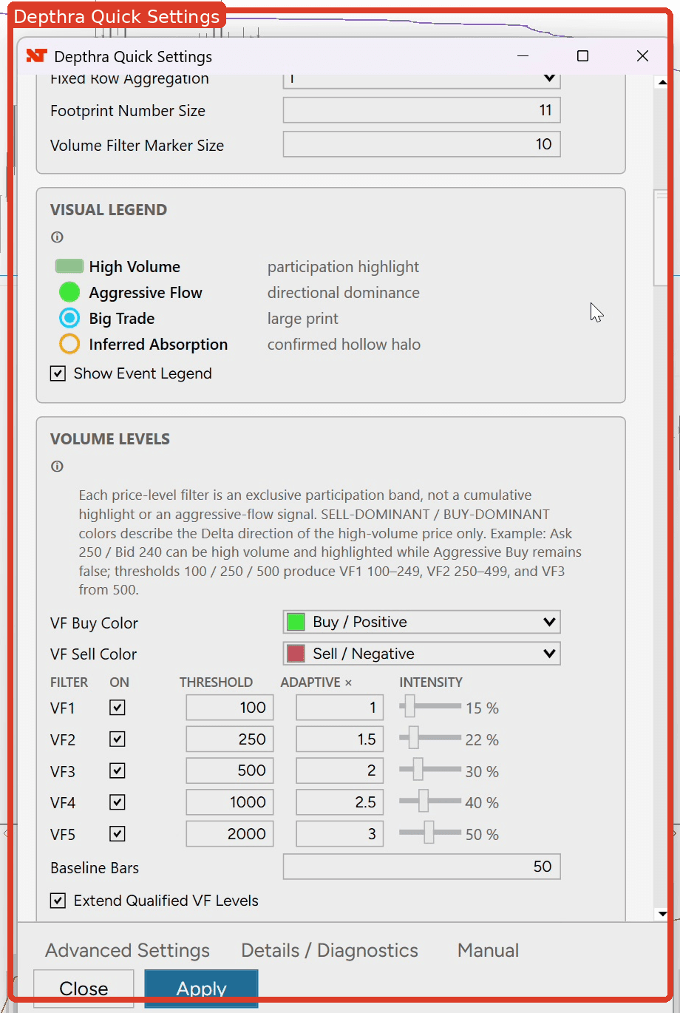Click the VOLUME LEVELS section heading
680x1013 pixels.
(110, 439)
